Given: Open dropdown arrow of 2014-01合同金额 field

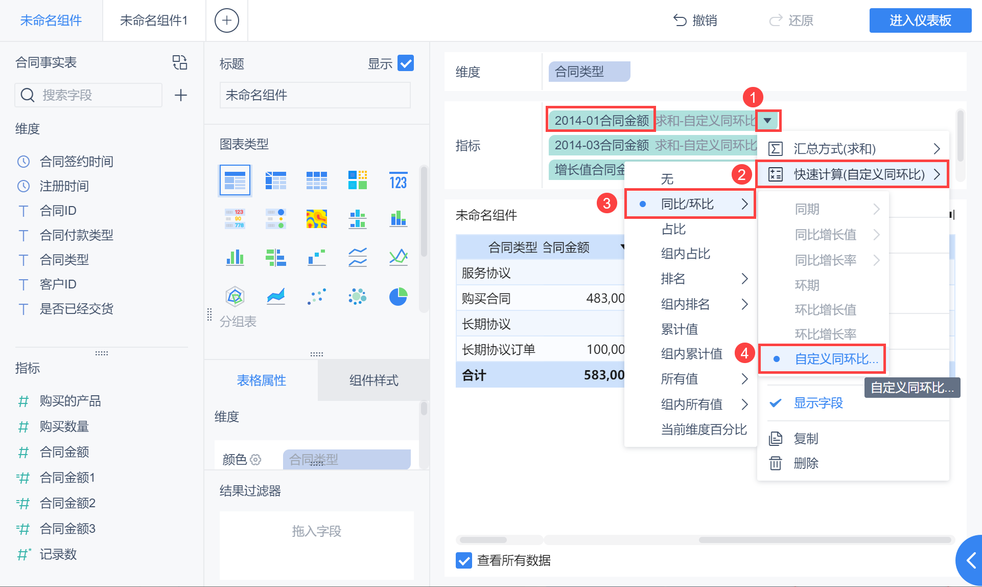Looking at the screenshot, I should (x=767, y=121).
